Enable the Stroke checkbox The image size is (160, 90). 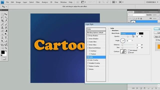click(x=88, y=69)
